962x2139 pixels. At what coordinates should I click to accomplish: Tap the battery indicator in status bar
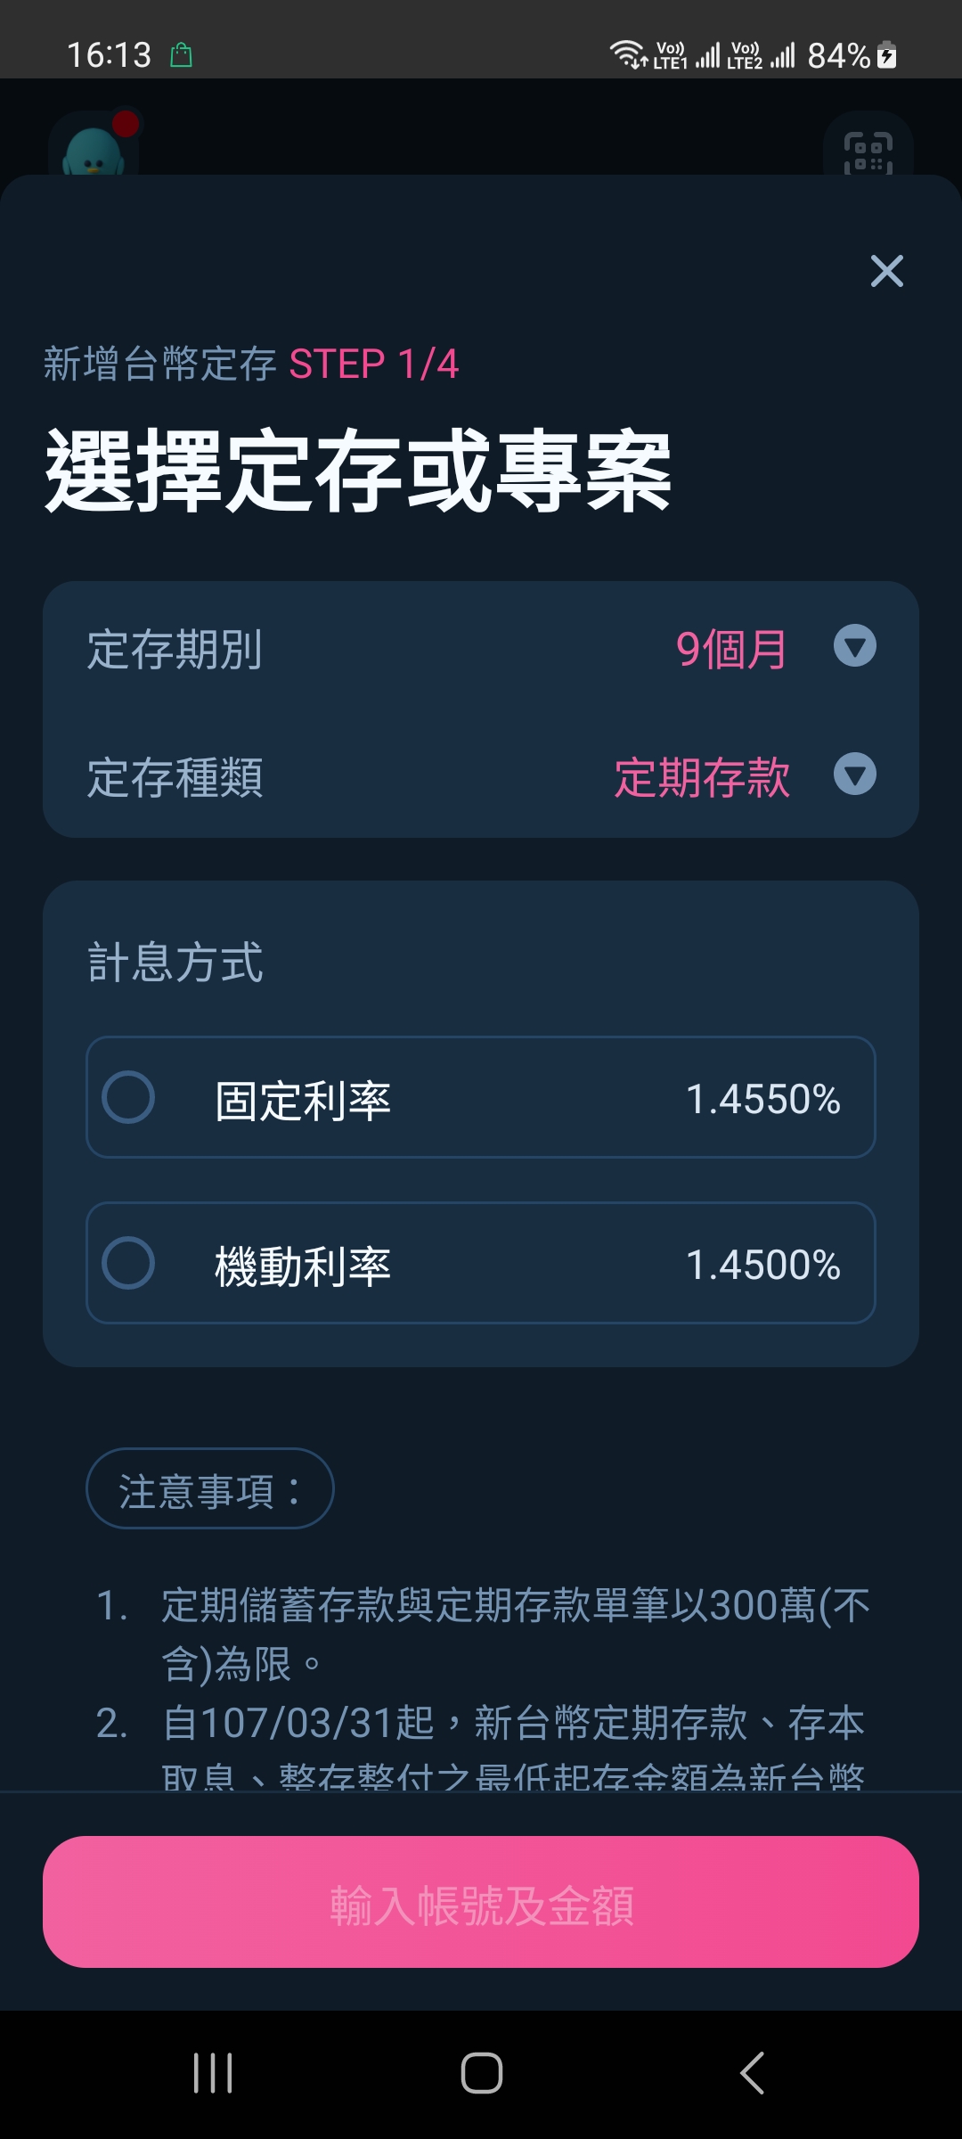pyautogui.click(x=887, y=54)
